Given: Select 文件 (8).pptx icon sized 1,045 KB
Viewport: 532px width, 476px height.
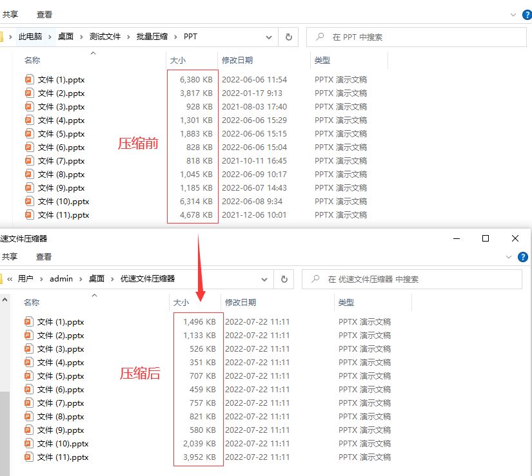Looking at the screenshot, I should tap(29, 174).
